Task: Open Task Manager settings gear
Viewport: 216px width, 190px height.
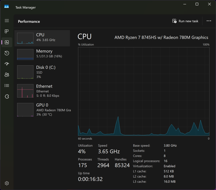Action: [x=7, y=183]
